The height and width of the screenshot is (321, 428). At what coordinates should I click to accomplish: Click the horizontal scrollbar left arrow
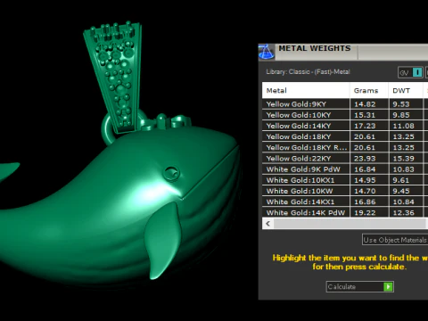(x=268, y=223)
